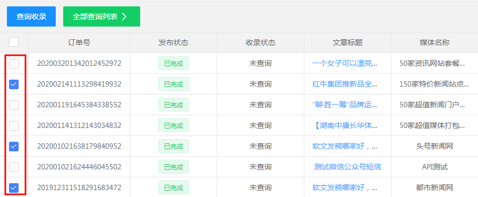Open article link 红牛集团推新品全...
The height and width of the screenshot is (197, 478).
pyautogui.click(x=345, y=84)
